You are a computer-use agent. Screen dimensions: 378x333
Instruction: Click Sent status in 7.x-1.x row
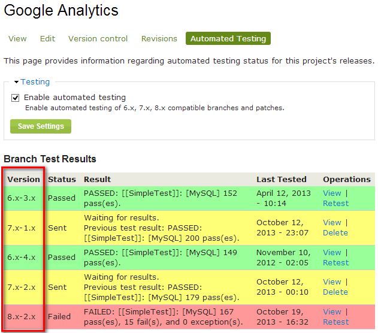pyautogui.click(x=57, y=228)
